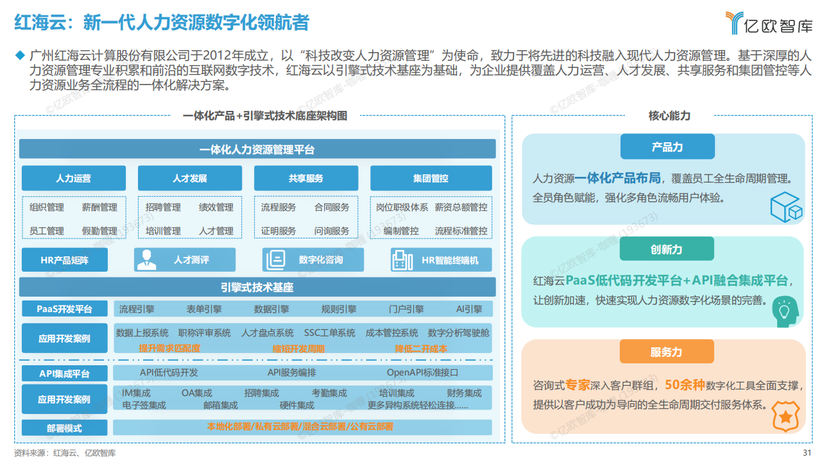Click the 流程服务 item
This screenshot has width=831, height=462.
tap(278, 207)
